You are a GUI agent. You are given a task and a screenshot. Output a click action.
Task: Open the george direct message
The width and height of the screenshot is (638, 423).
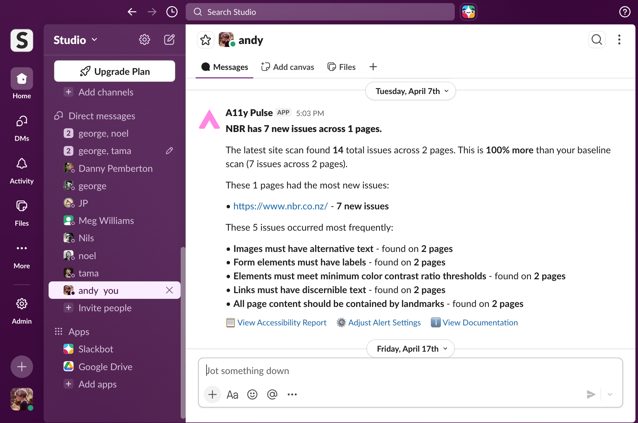[x=114, y=186]
